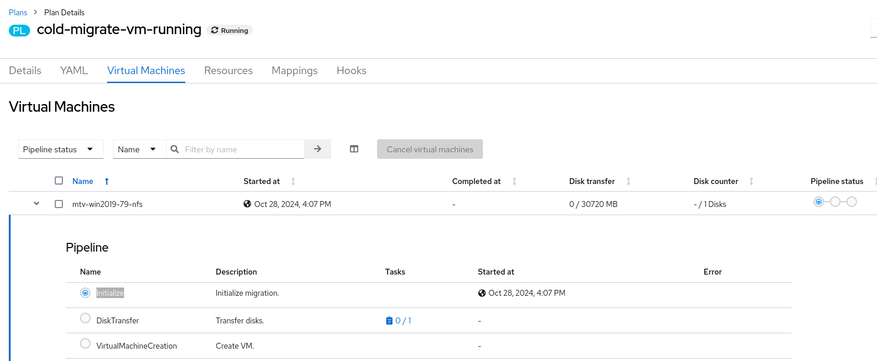Screen dimensions: 877x361
Task: Switch to the YAML tab
Action: point(74,71)
